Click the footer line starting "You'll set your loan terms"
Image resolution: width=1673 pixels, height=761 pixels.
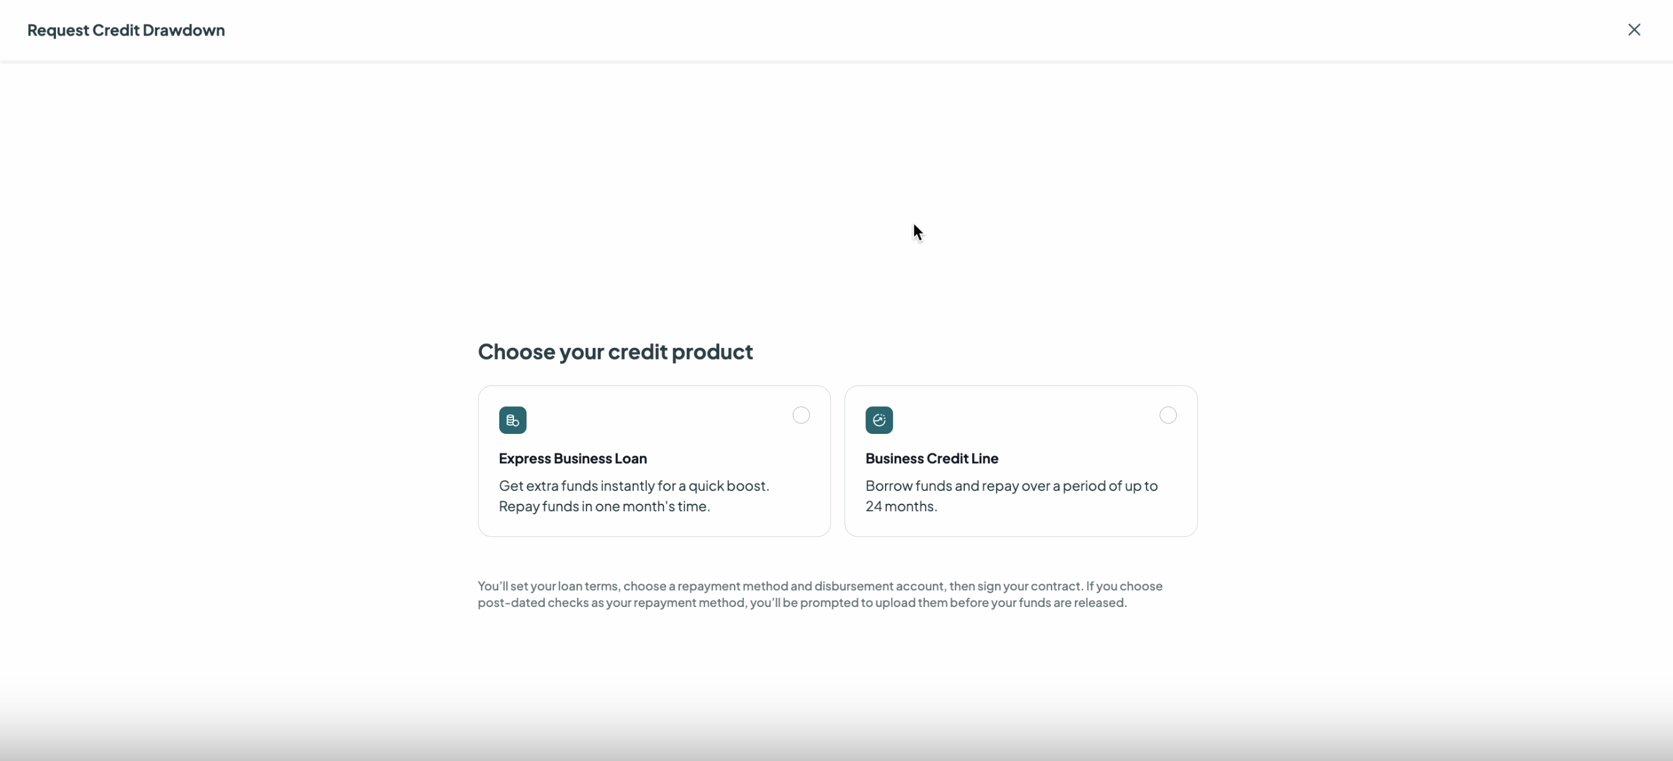click(820, 586)
